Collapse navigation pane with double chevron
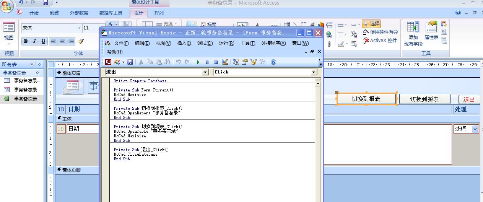The width and height of the screenshot is (483, 202). point(40,65)
